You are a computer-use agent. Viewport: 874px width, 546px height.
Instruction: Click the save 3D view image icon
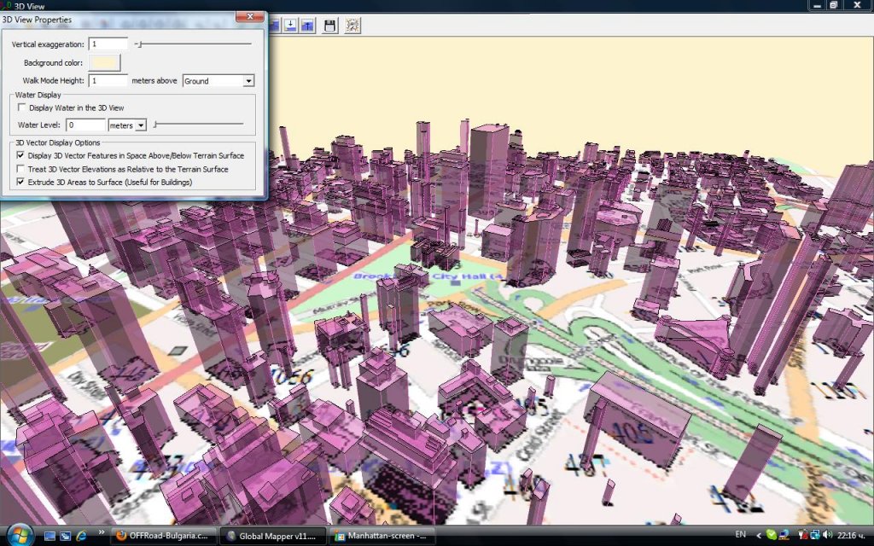329,26
